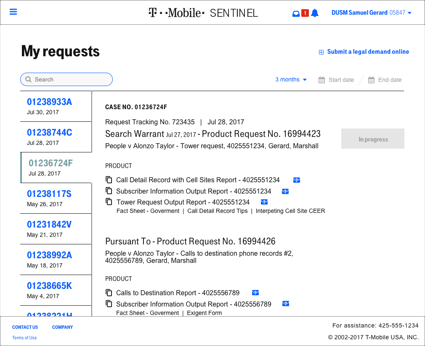
Task: Open the Call Detail Record Tips link
Action: pos(218,211)
